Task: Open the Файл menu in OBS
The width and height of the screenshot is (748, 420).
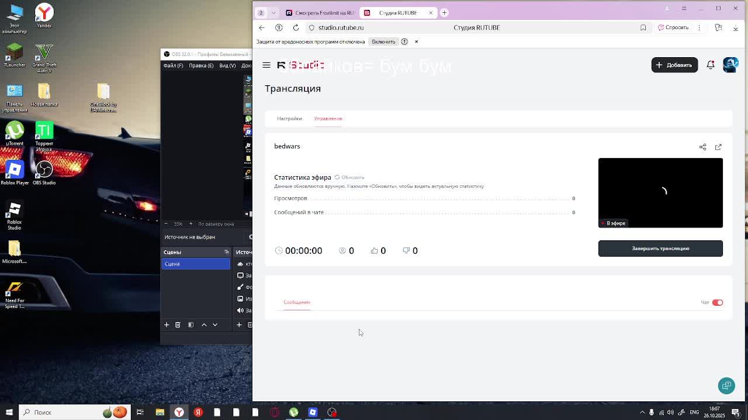Action: click(173, 65)
